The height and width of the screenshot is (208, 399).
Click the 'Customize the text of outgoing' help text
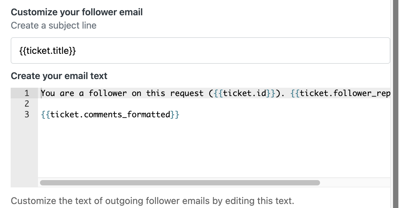click(153, 201)
